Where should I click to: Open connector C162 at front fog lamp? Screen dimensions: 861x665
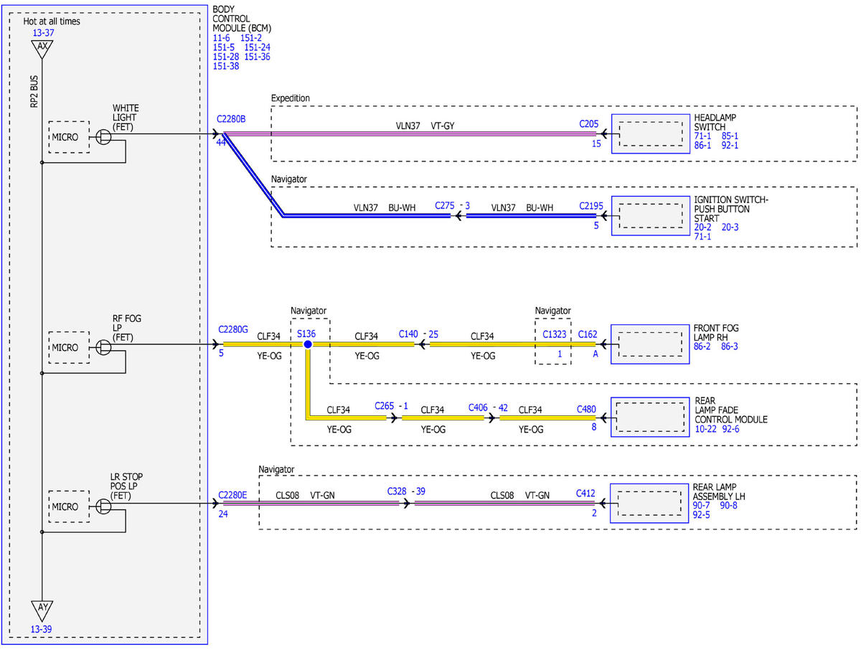point(588,334)
